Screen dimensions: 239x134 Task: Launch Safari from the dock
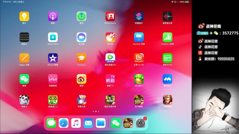coord(63,123)
